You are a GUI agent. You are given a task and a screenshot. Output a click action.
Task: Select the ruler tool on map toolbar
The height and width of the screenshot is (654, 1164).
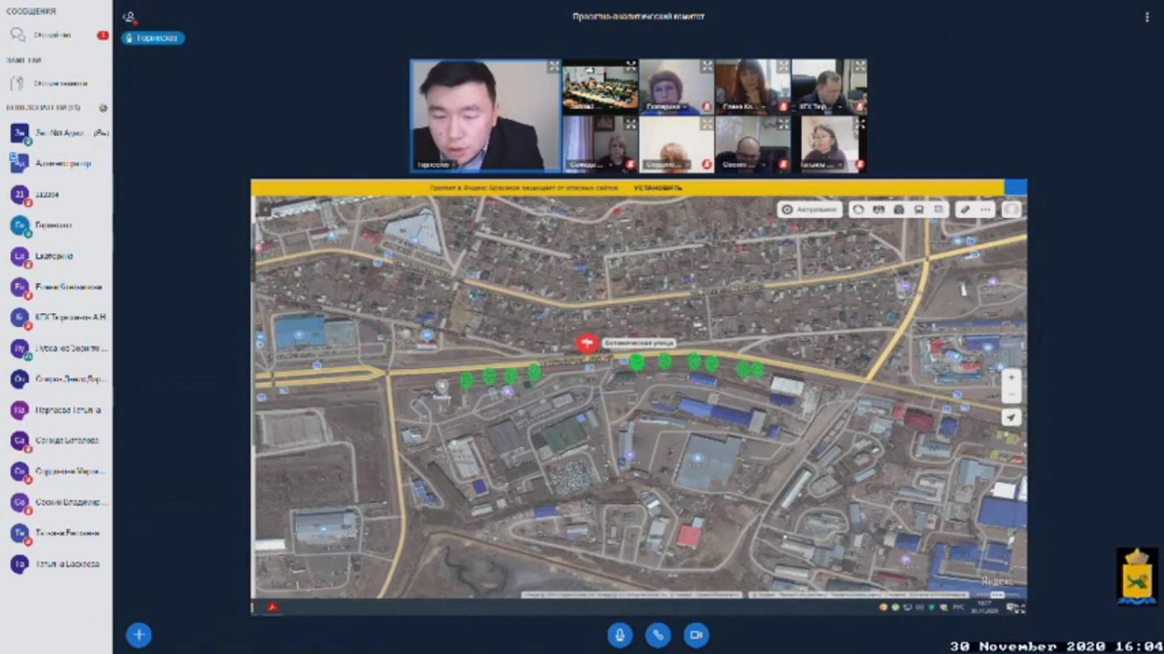[964, 210]
